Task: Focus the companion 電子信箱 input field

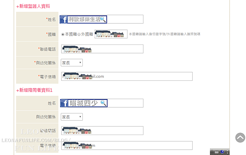Action: point(127,146)
